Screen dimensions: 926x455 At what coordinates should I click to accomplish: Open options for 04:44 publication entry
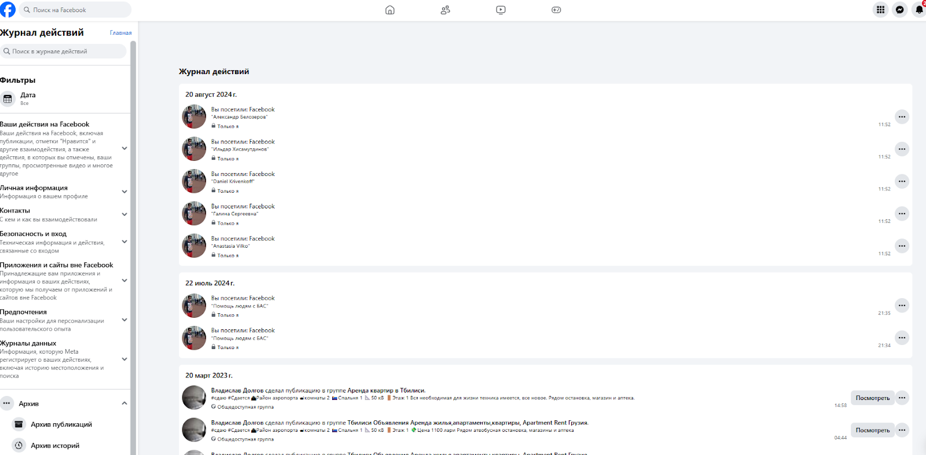[x=902, y=430]
